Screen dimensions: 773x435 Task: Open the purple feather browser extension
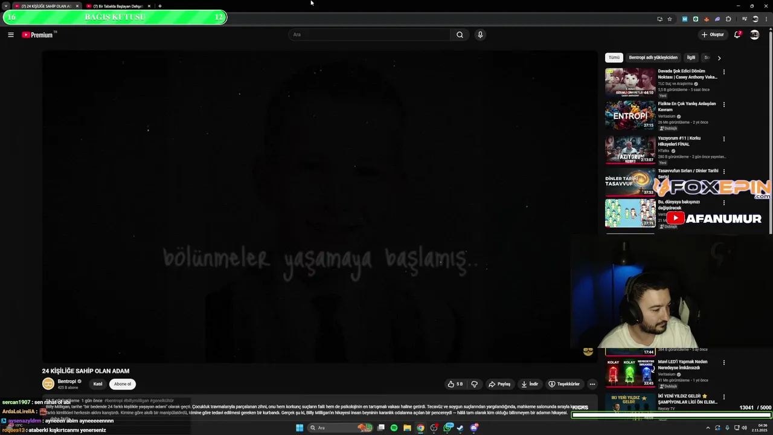[x=717, y=19]
